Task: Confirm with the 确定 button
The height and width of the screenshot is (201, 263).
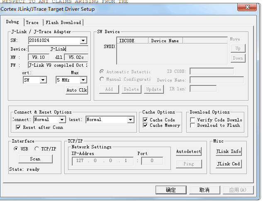Action: [171, 190]
